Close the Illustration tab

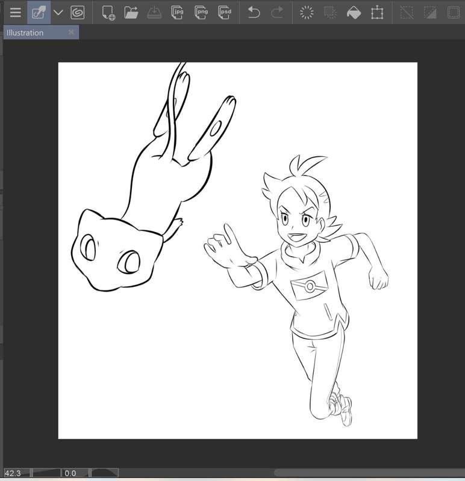[71, 32]
